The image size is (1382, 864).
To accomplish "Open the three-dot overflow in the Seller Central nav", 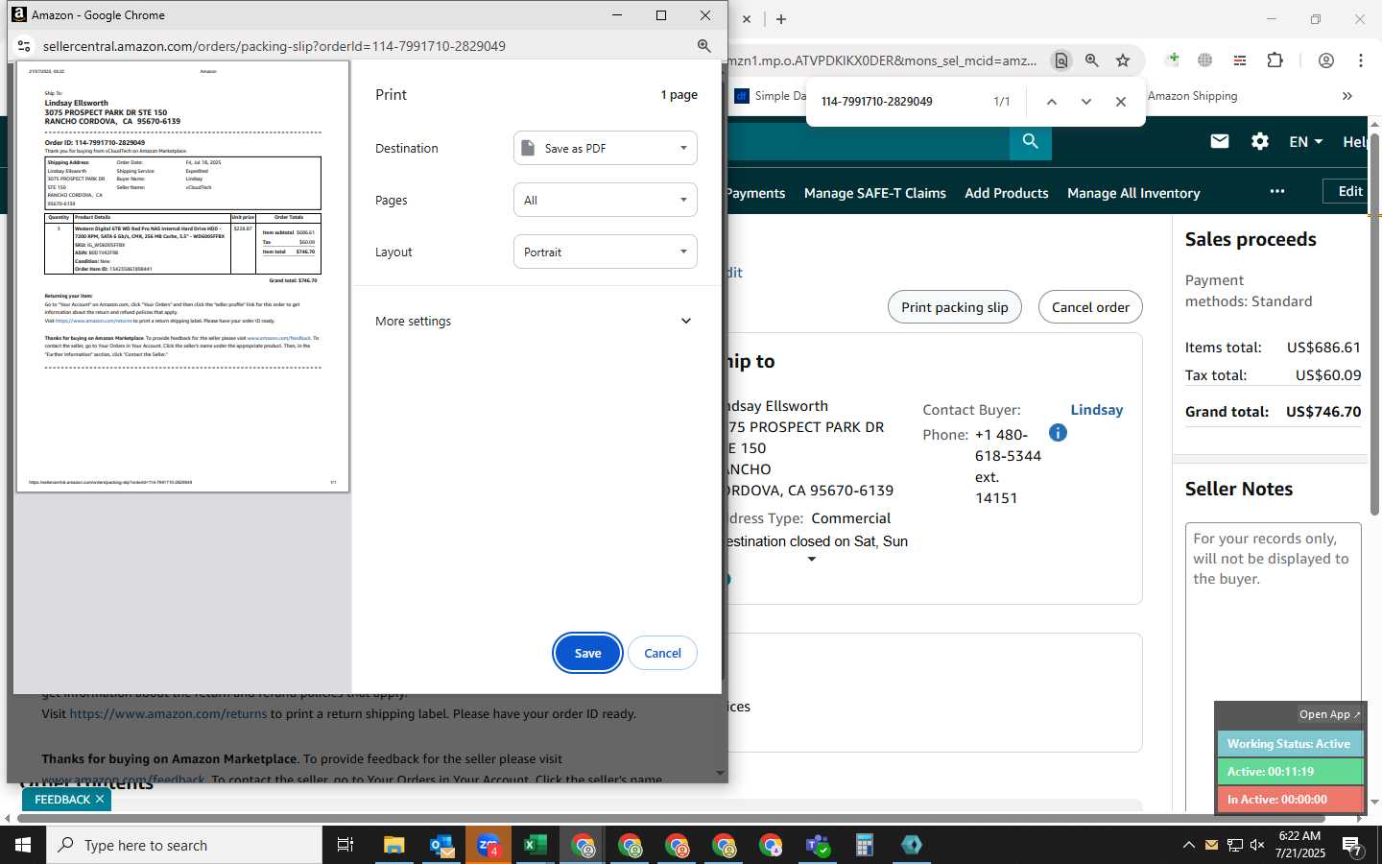I will [1277, 191].
